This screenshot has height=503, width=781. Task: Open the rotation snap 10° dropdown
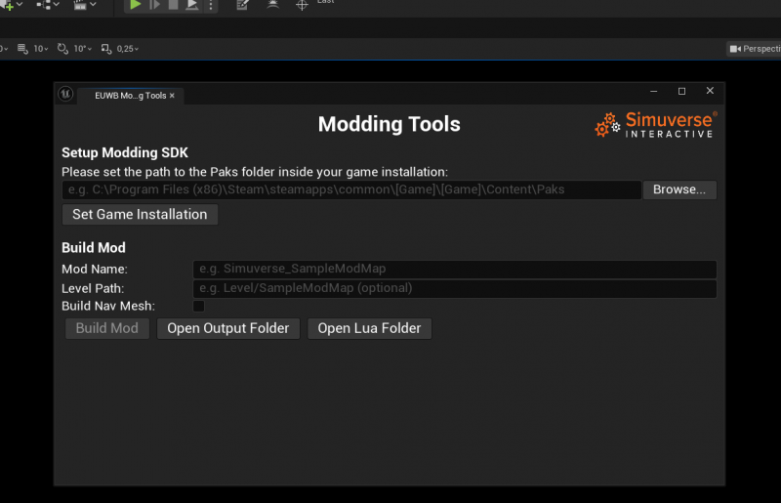point(83,49)
